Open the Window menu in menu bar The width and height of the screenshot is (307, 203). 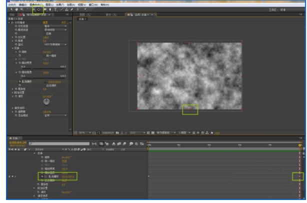90,4
